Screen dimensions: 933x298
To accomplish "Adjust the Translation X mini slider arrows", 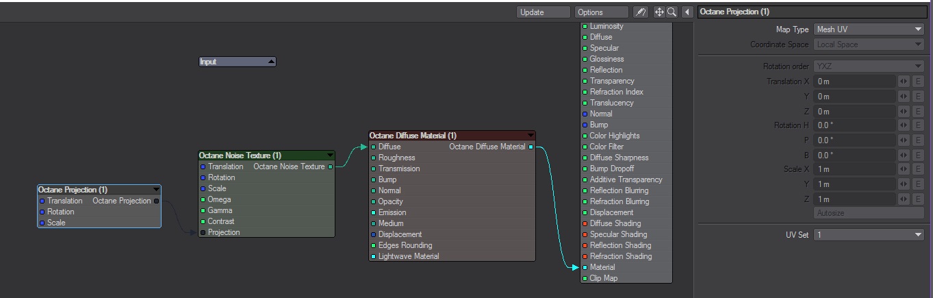I will pyautogui.click(x=904, y=82).
